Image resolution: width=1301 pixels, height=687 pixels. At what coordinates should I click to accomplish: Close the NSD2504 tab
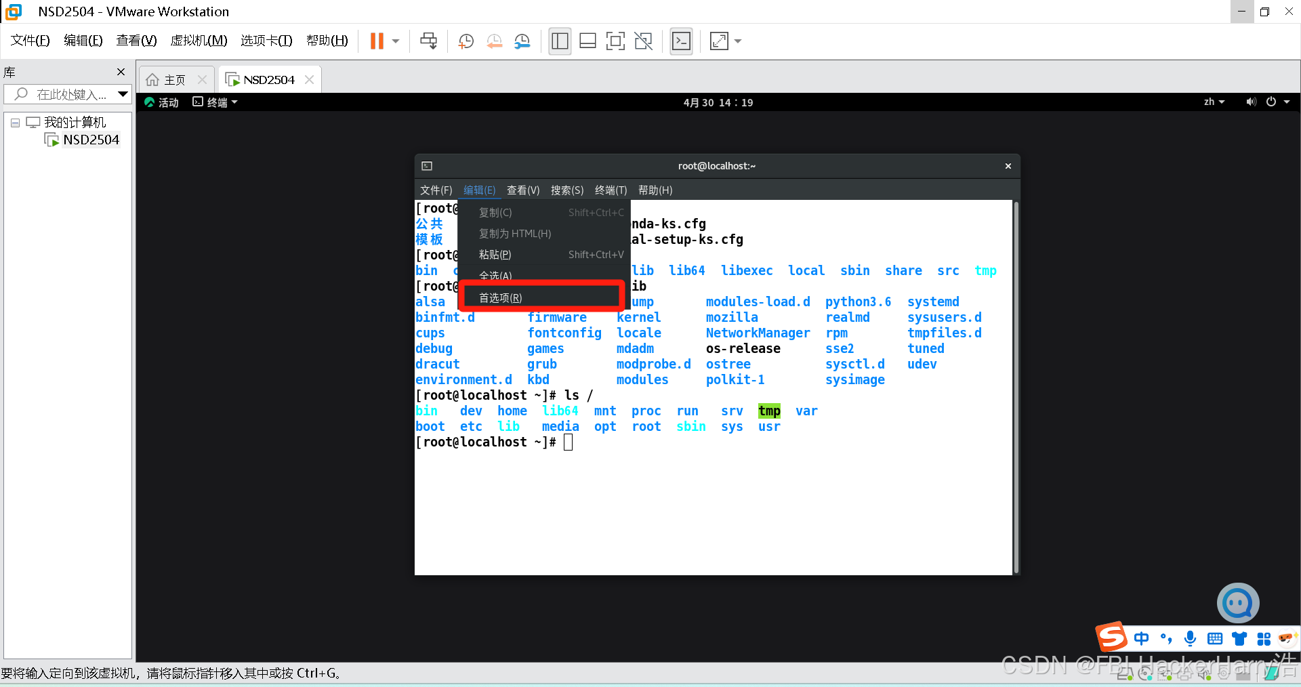click(x=310, y=80)
